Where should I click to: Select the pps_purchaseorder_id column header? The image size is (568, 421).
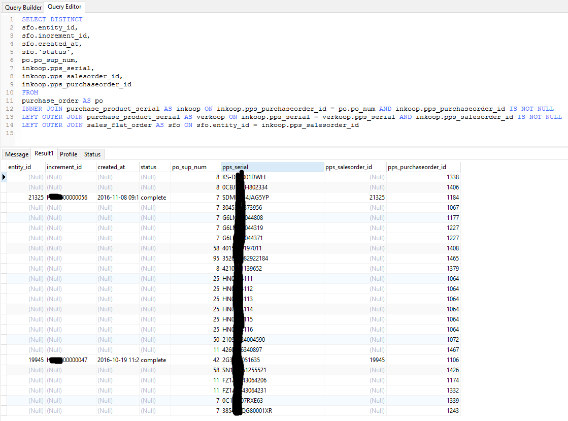pos(417,167)
